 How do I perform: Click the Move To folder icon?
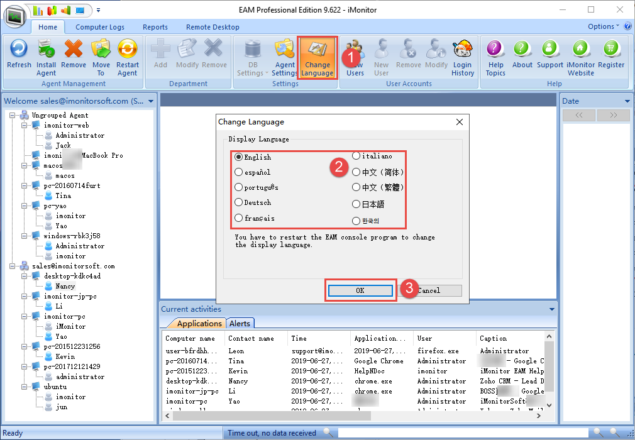[x=101, y=49]
